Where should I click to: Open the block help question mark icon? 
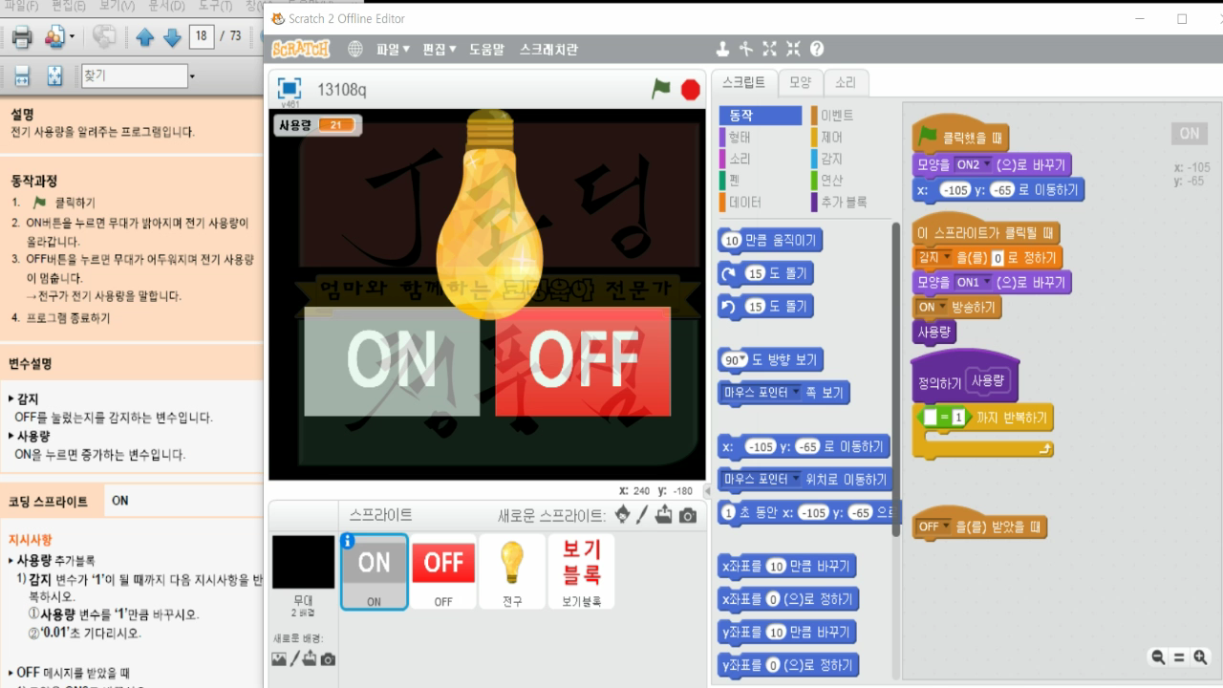point(816,49)
